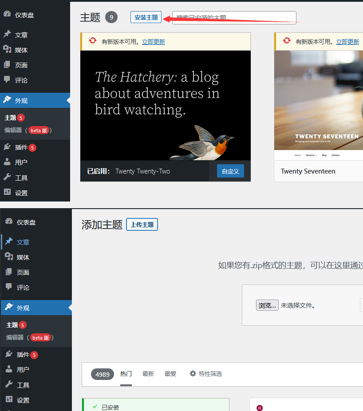The height and width of the screenshot is (411, 363).
Task: Switch to the 最新 latest themes tab
Action: pos(148,374)
